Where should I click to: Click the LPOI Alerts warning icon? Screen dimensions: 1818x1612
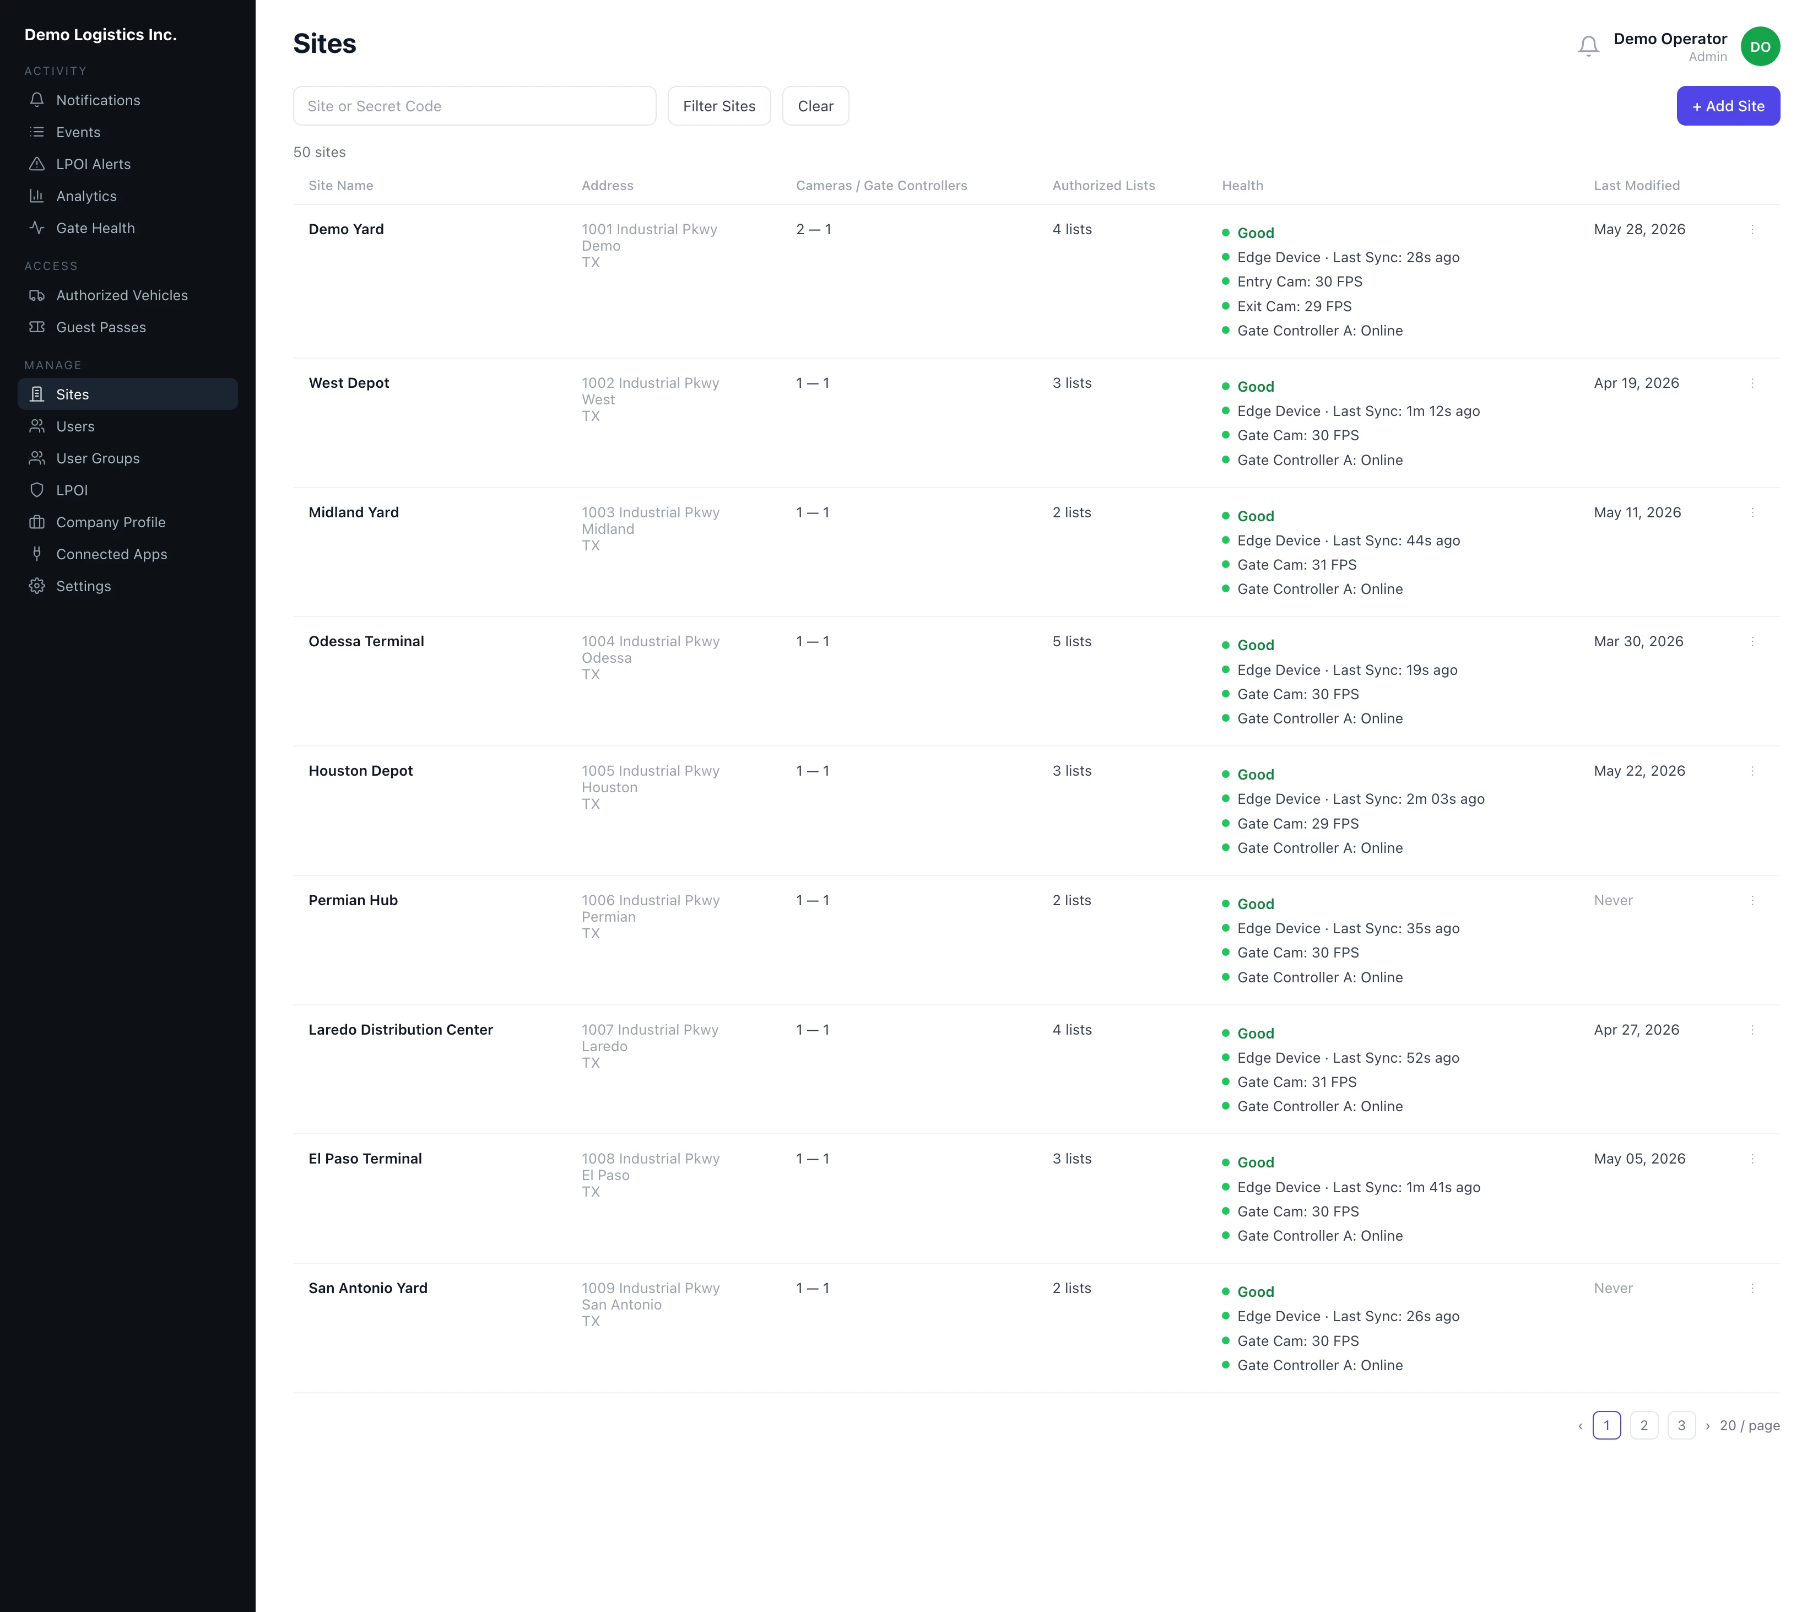[x=36, y=164]
